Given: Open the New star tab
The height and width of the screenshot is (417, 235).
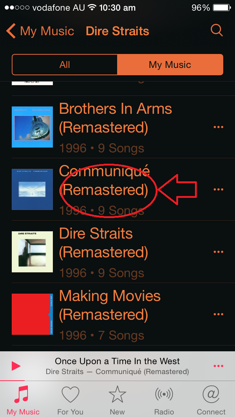Looking at the screenshot, I should tap(117, 400).
